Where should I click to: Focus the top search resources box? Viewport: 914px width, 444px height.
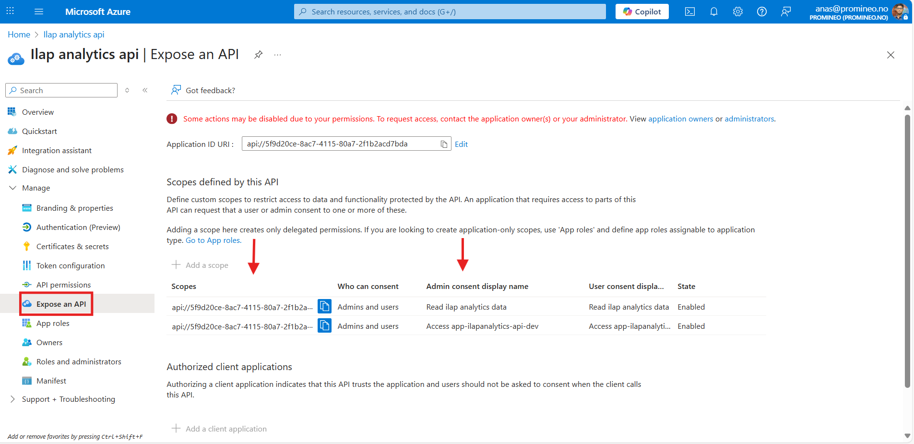pyautogui.click(x=450, y=12)
